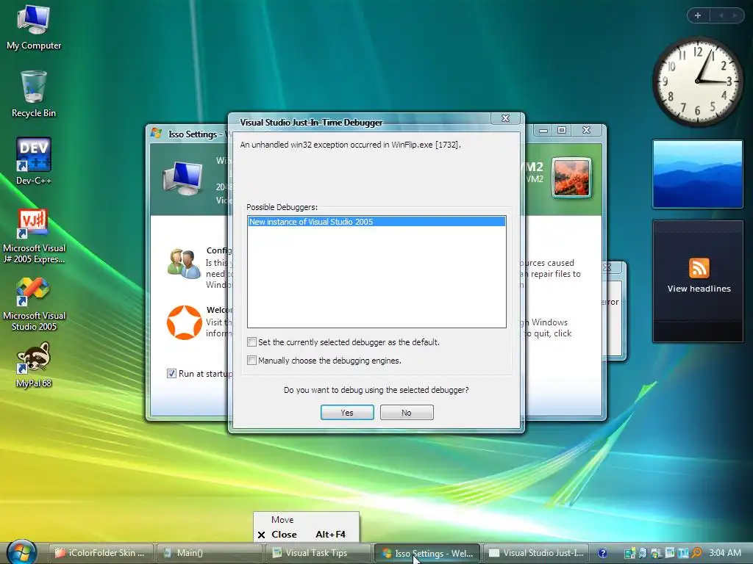Click the first green tray icon after help
The image size is (753, 564).
[x=629, y=553]
